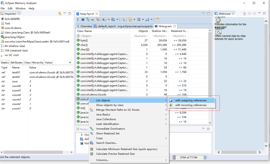The image size is (270, 164).
Task: Open the Help menu
Action: pyautogui.click(x=31, y=9)
